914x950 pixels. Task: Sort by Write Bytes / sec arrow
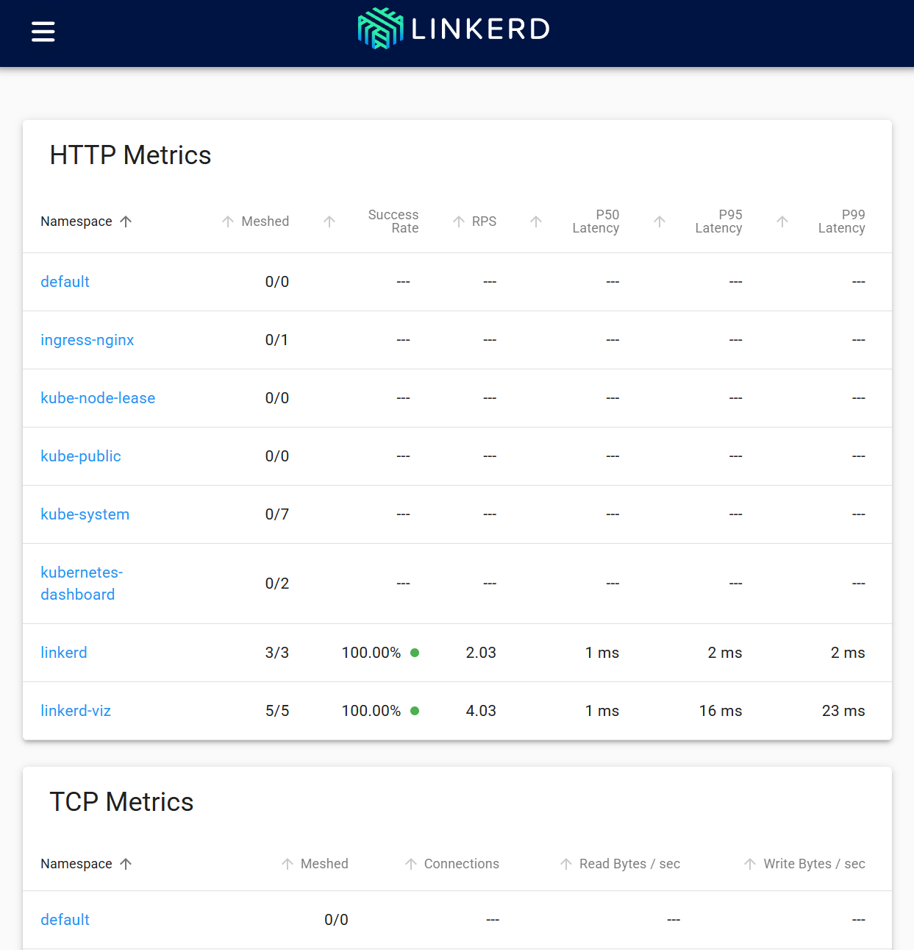click(750, 864)
